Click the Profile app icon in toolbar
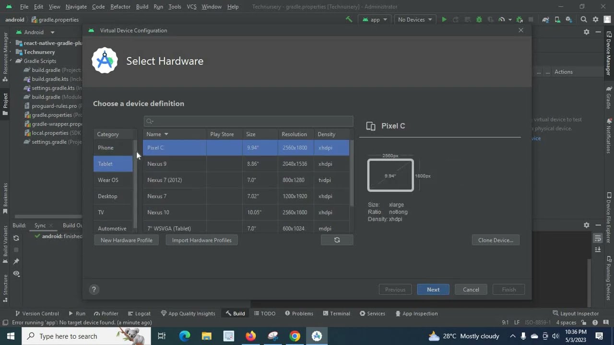The height and width of the screenshot is (345, 614). point(502,20)
